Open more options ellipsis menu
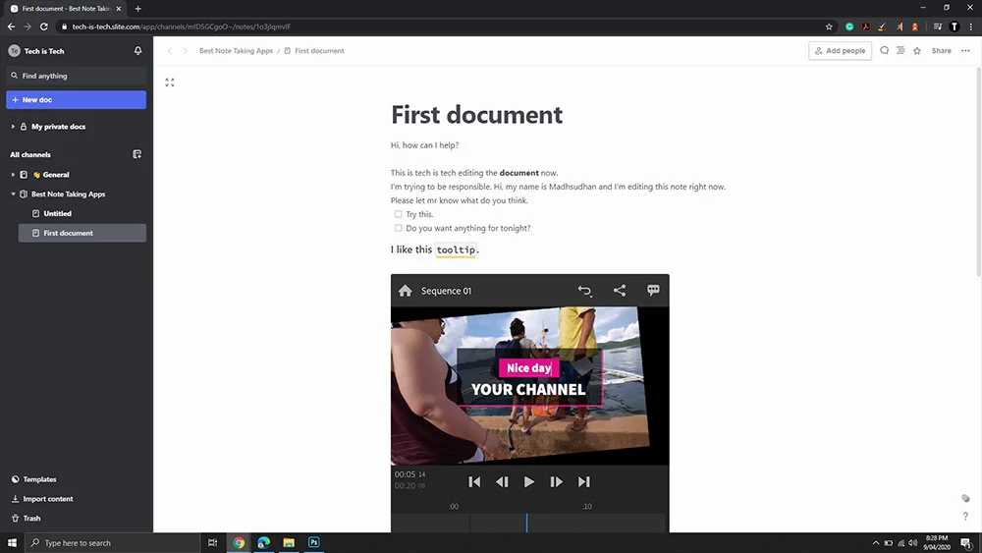Screen dimensions: 982x553 (965, 51)
